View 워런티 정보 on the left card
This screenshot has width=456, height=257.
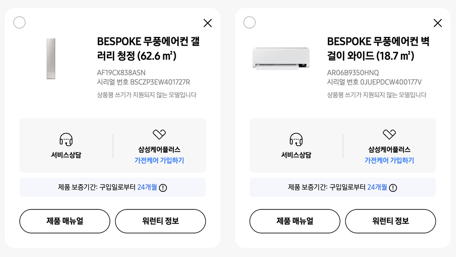pyautogui.click(x=160, y=221)
